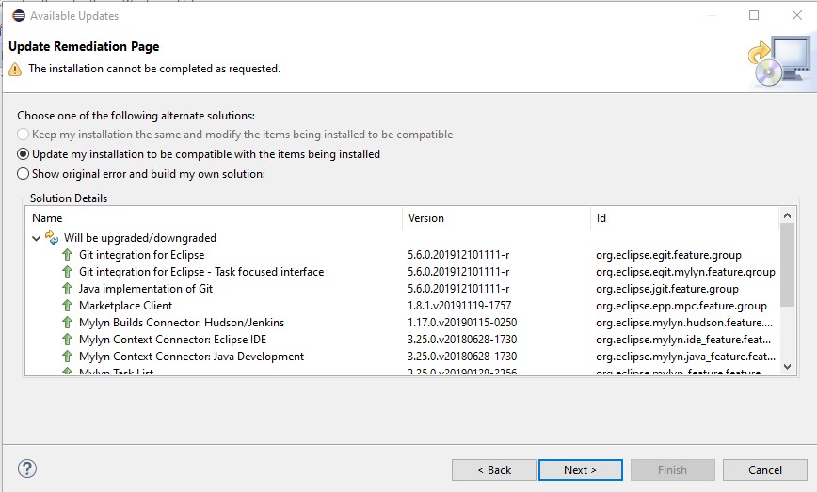Click the green arrow beside Git integration Task focused interface

click(x=67, y=272)
